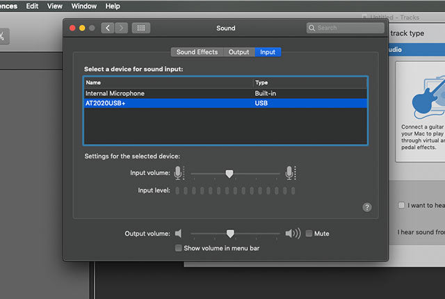
Task: Switch to the Sound Effects tab
Action: coord(197,52)
